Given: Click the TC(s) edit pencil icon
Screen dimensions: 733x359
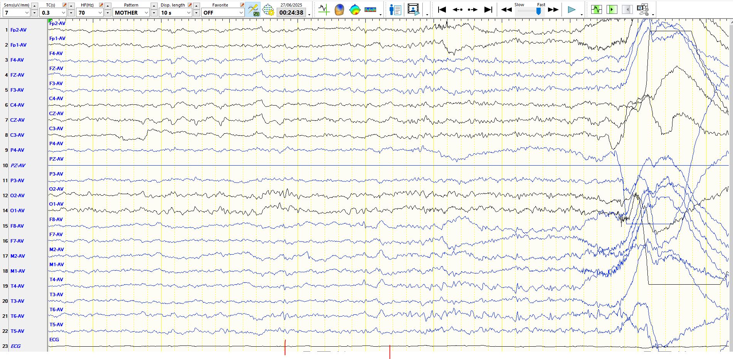Looking at the screenshot, I should 64,5.
